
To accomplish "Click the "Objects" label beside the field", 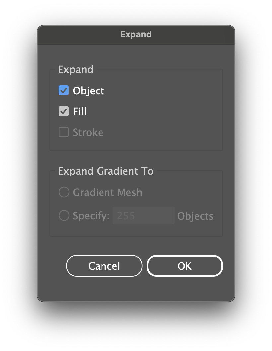I will tap(195, 216).
